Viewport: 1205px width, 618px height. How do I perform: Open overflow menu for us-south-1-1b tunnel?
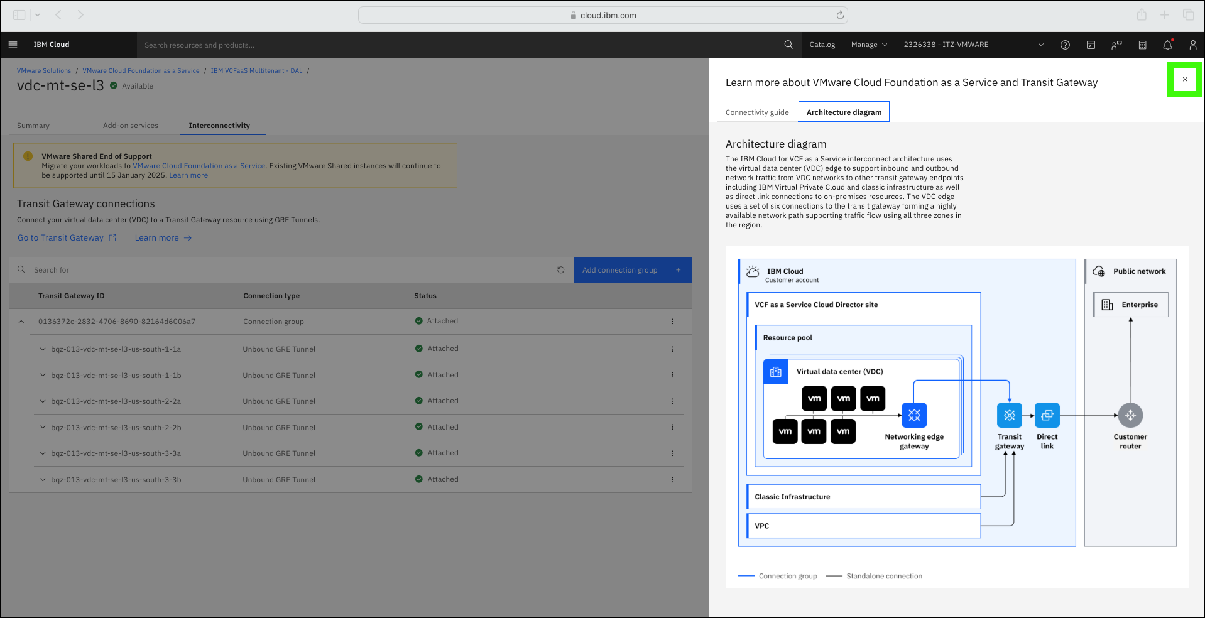tap(672, 375)
